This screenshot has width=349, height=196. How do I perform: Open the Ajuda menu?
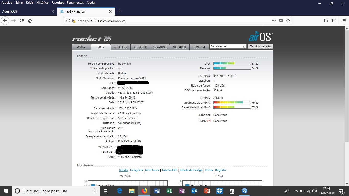tap(90, 3)
